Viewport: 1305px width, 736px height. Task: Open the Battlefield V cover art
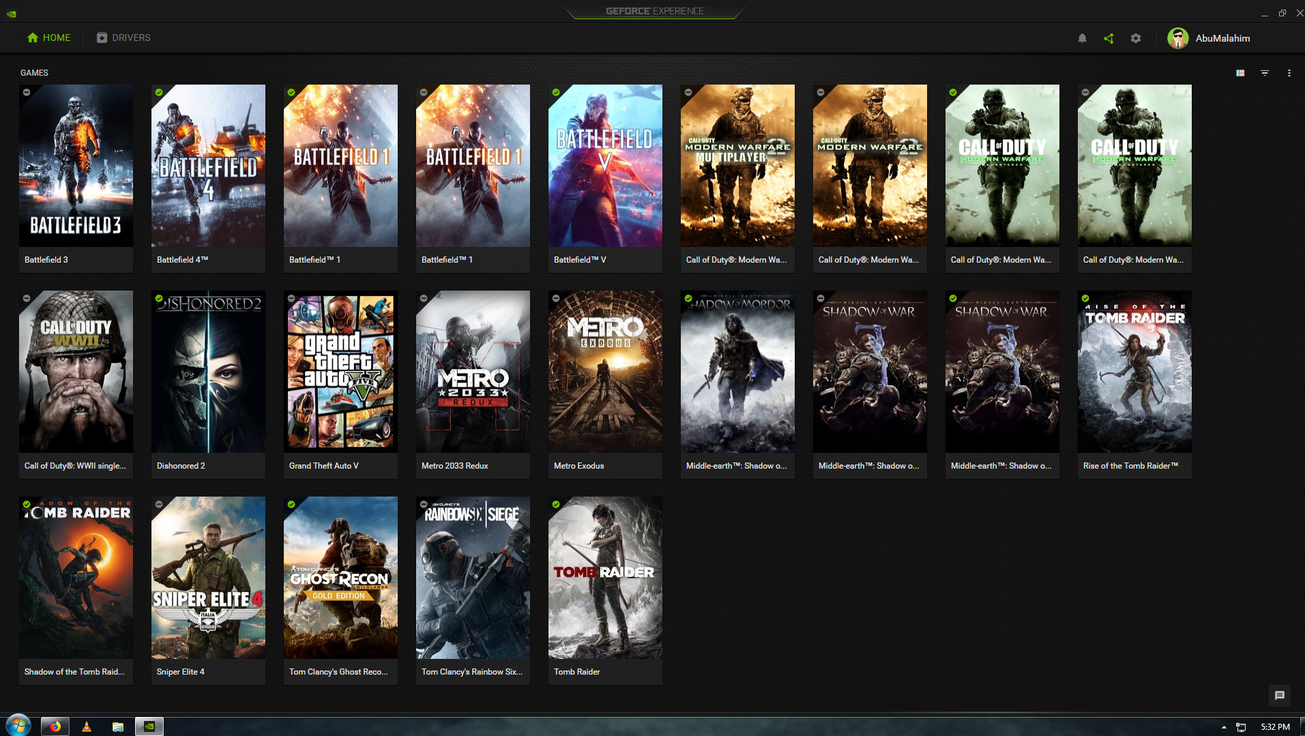(605, 166)
